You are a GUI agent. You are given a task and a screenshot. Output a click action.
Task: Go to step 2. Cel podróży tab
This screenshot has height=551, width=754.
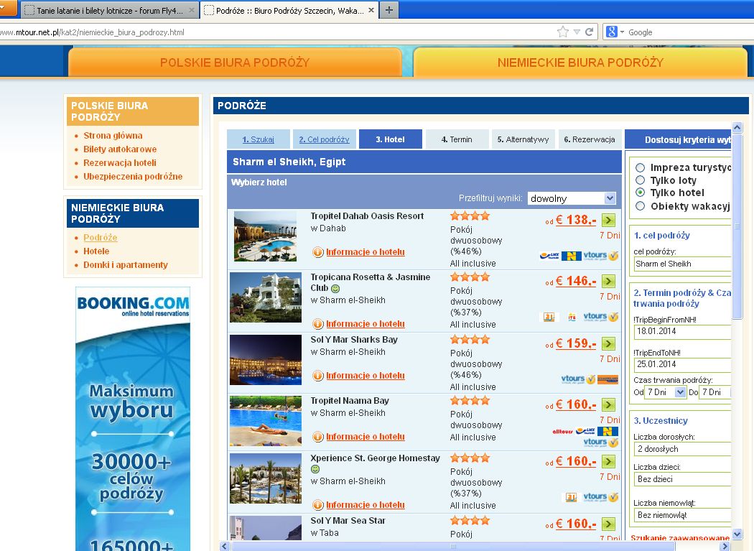pos(324,139)
